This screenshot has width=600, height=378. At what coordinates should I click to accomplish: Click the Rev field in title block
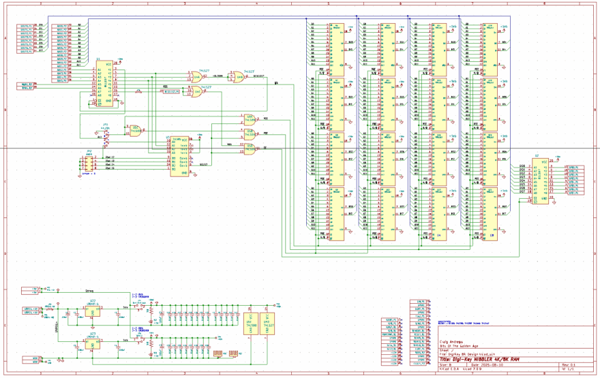(569, 364)
